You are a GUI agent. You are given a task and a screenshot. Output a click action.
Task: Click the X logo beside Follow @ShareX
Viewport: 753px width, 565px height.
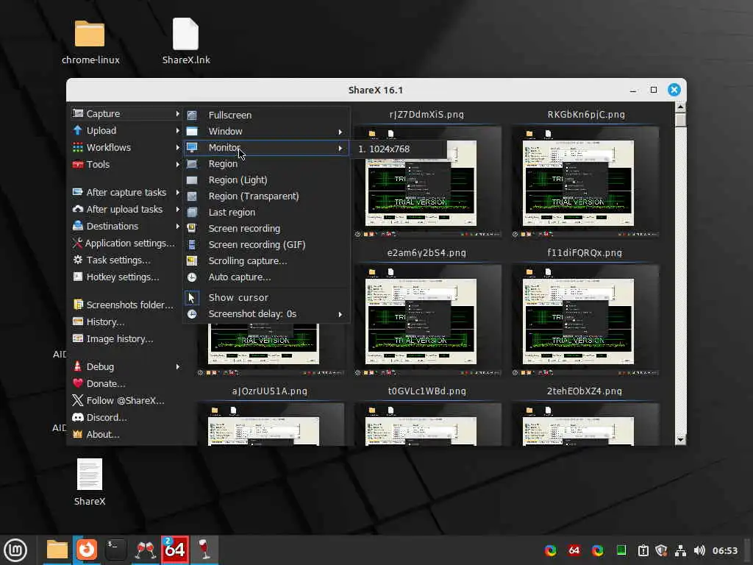pyautogui.click(x=77, y=400)
